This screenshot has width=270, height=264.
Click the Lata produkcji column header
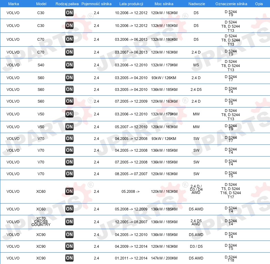point(131,4)
